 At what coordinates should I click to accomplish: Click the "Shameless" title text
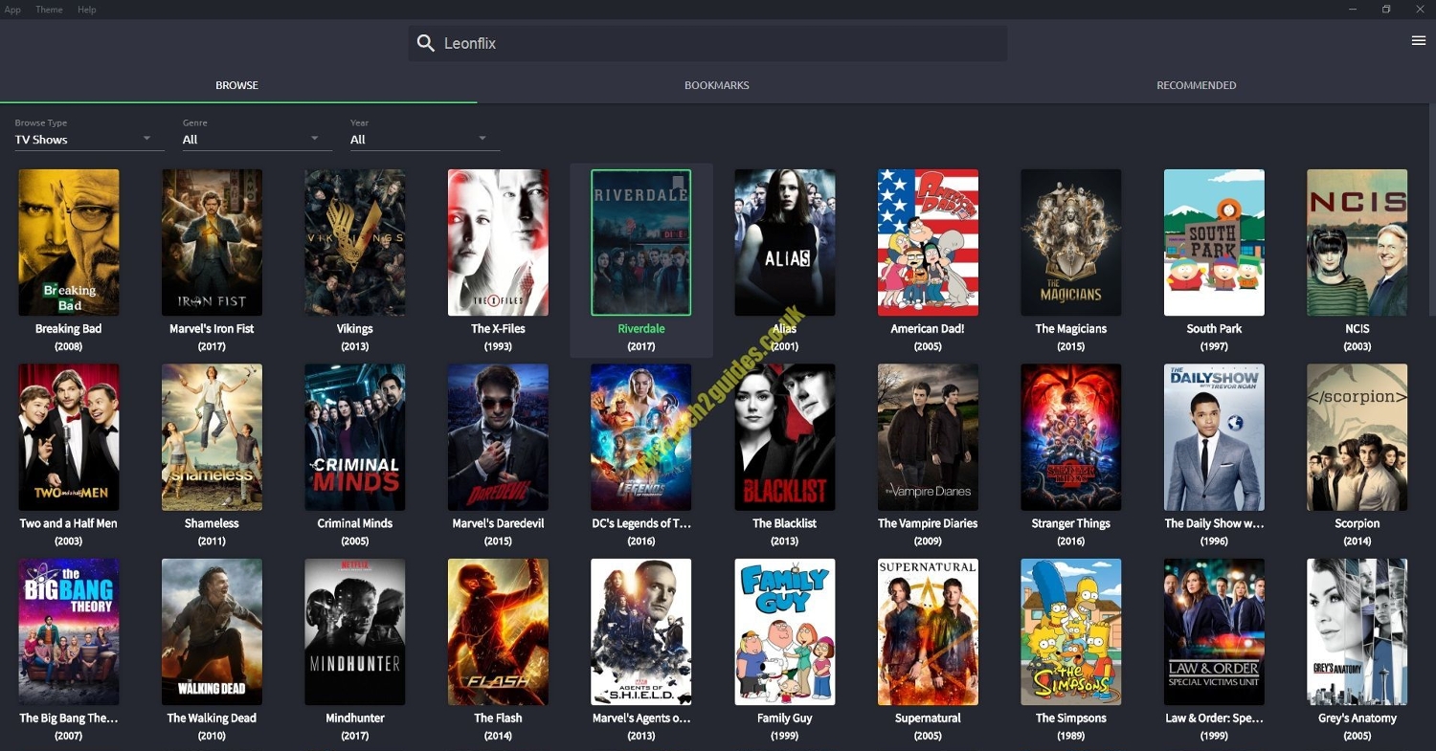pos(212,523)
